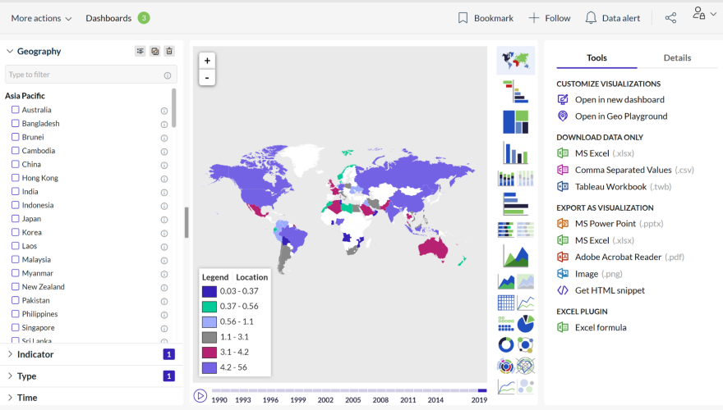Select the world map visualization icon
Viewport: 723px width, 410px height.
(515, 60)
